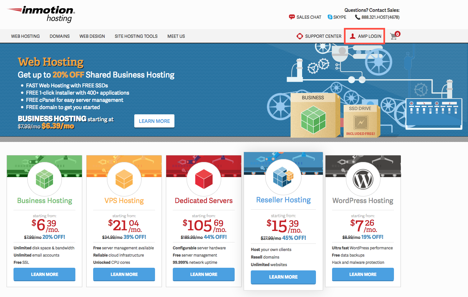468x297 pixels.
Task: Click the orange VPS Hosting cube icon
Action: 124,179
